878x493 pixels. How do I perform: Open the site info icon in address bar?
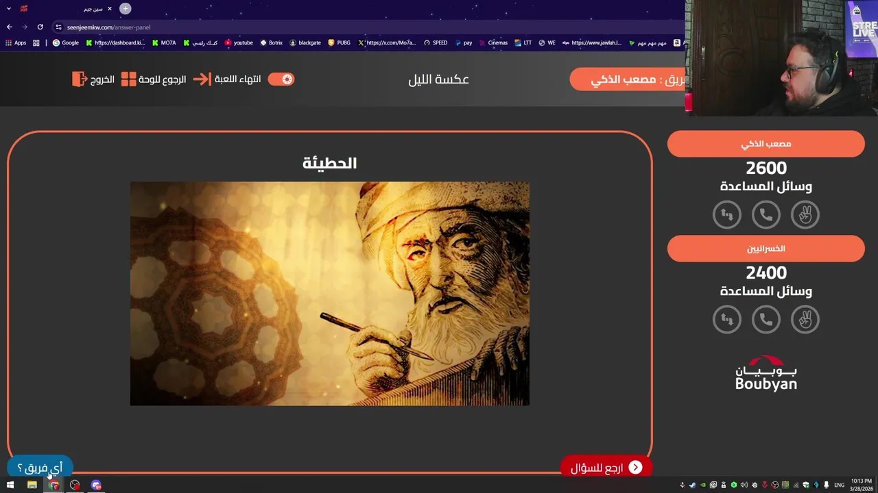pos(58,27)
